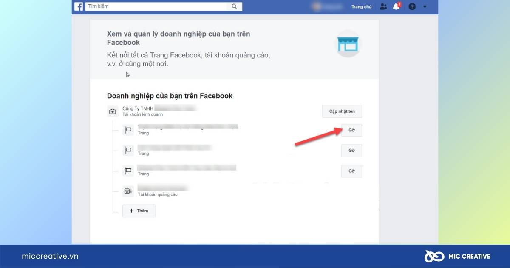Image resolution: width=510 pixels, height=268 pixels.
Task: Click the flag icon of first Trang
Action: [128, 130]
